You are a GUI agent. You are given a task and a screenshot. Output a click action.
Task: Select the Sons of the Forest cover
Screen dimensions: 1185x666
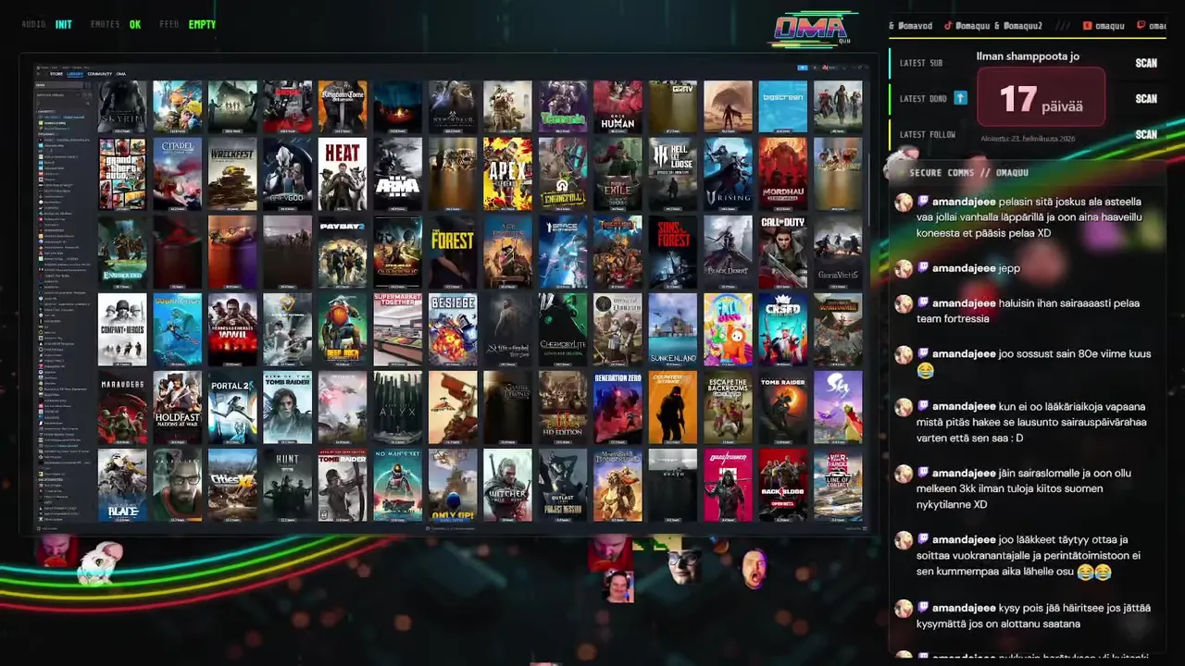(x=673, y=252)
